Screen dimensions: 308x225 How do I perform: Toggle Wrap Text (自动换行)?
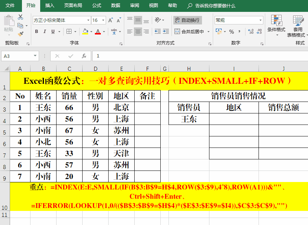pos(187,20)
